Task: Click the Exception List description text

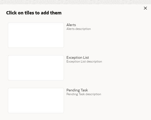Action: click(84, 62)
